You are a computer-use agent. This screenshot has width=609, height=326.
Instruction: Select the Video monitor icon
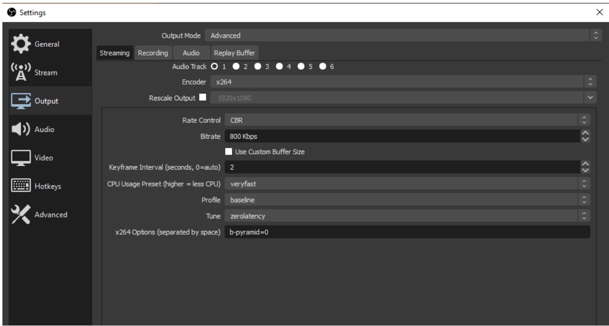pos(20,157)
